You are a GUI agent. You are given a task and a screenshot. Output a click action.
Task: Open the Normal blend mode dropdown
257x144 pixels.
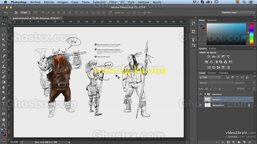coord(216,83)
